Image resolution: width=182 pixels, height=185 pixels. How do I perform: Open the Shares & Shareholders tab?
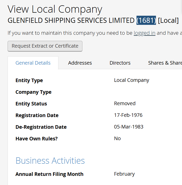165,63
